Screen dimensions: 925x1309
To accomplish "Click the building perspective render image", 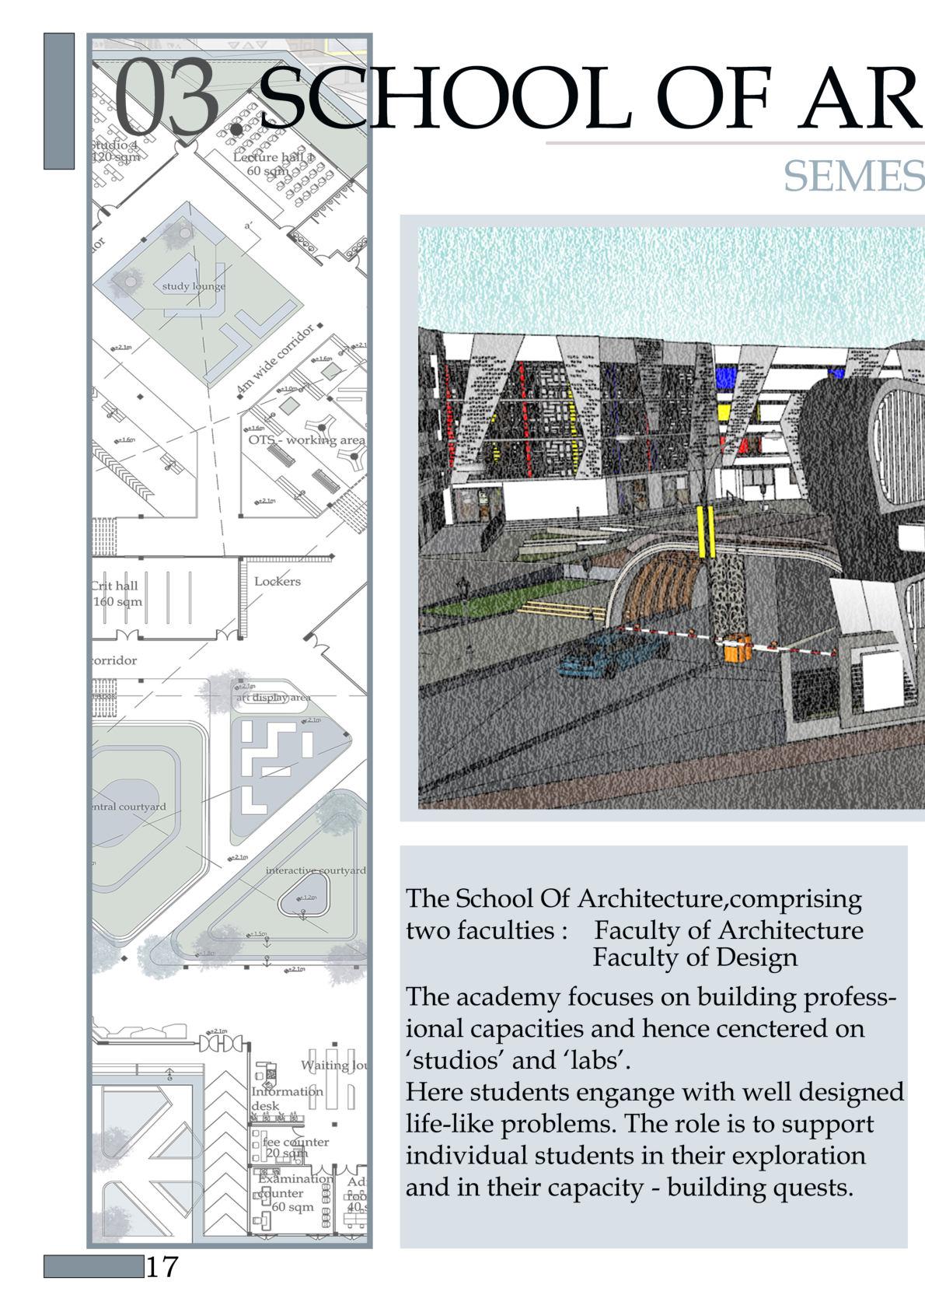I will pyautogui.click(x=672, y=517).
